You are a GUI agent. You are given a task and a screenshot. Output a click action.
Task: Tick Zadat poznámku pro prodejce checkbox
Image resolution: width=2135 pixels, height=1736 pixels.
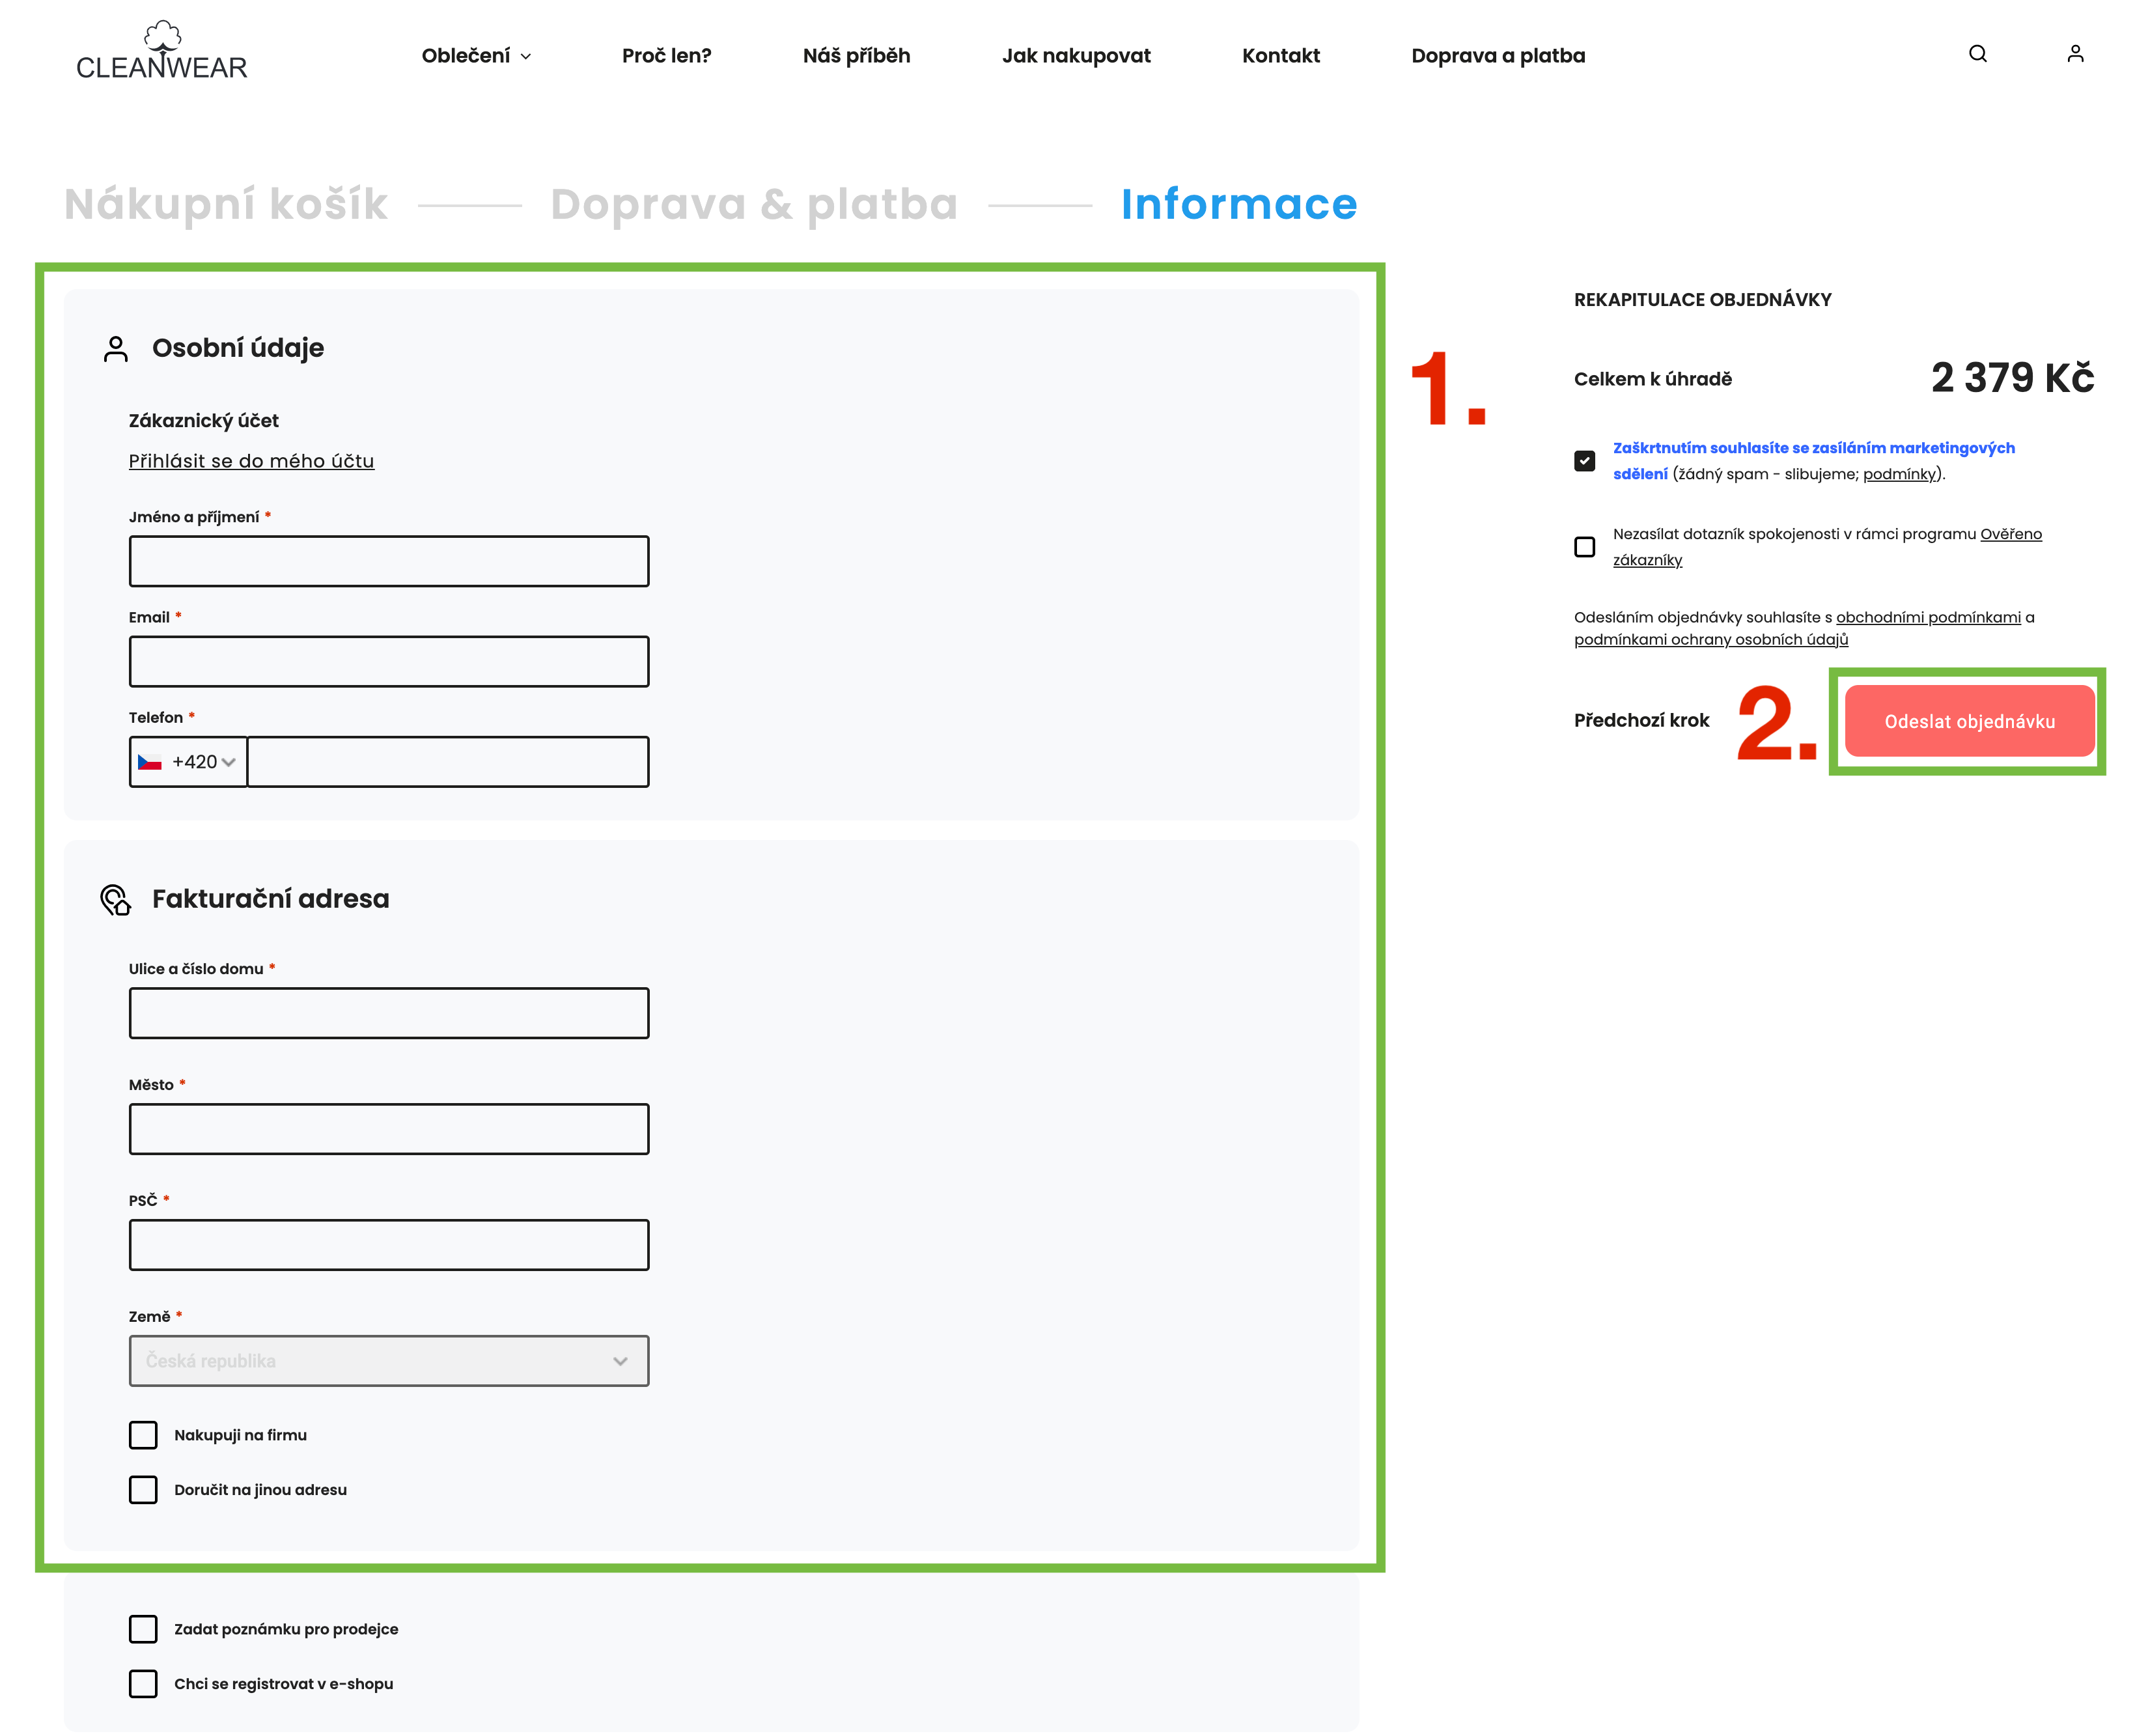pos(143,1629)
